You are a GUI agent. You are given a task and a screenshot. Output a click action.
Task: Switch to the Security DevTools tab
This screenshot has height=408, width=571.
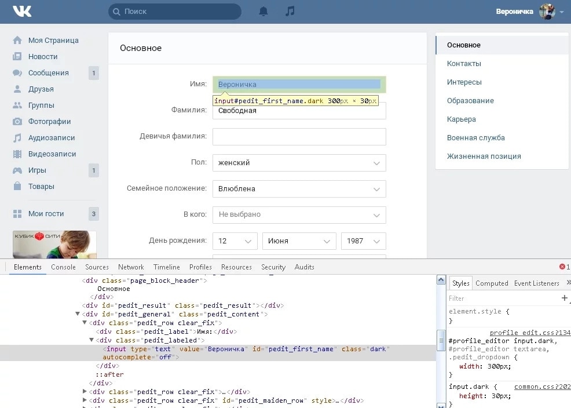pyautogui.click(x=273, y=267)
